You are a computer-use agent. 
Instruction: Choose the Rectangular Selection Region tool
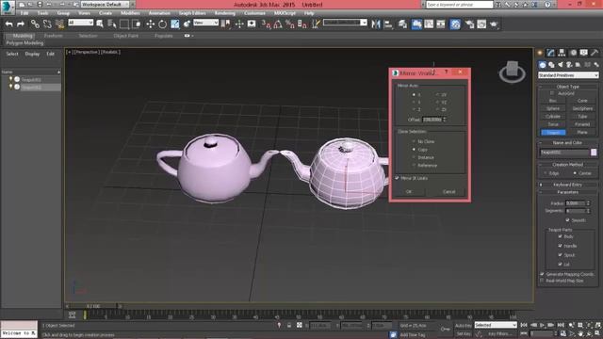124,24
